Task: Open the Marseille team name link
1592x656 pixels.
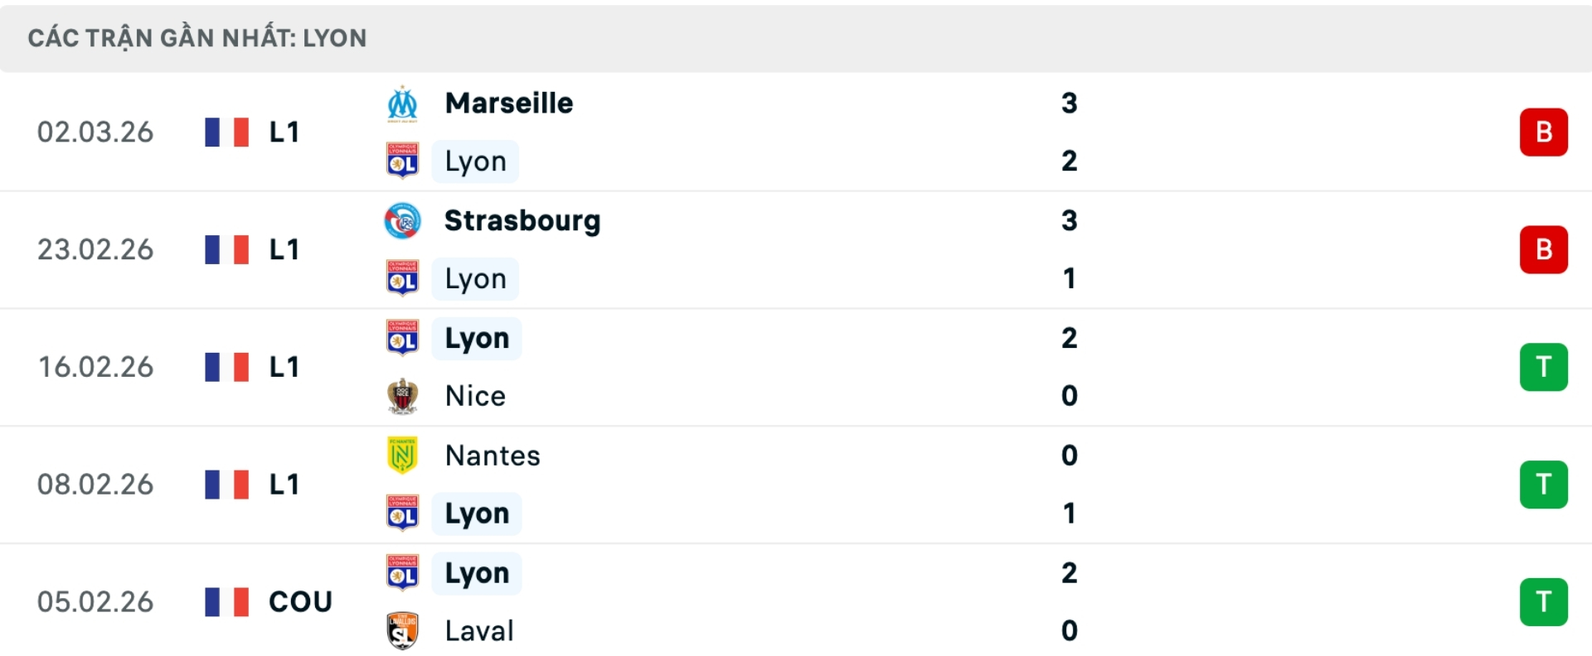Action: point(508,103)
